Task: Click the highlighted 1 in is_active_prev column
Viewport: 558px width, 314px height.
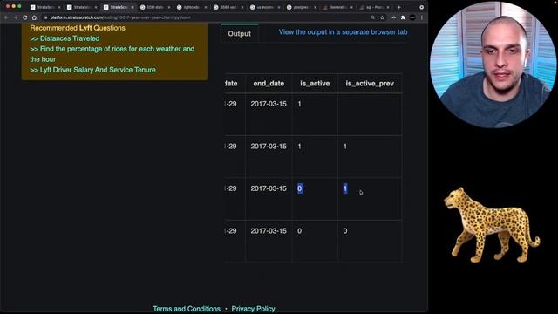Action: pyautogui.click(x=345, y=188)
